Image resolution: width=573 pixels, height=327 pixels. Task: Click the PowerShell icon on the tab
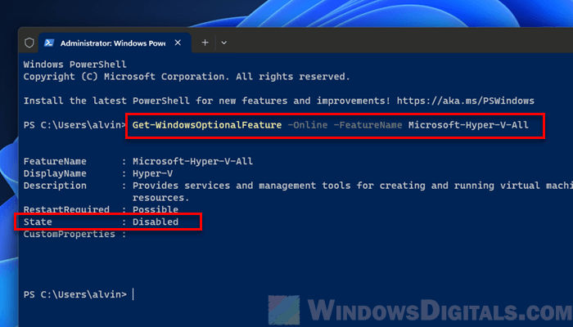pyautogui.click(x=49, y=43)
